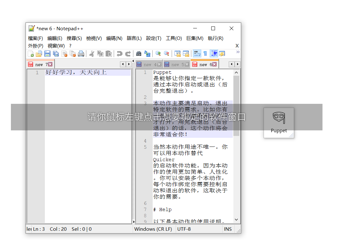The image size is (339, 246).
Task: Toggle Show All Characters pilcrow button
Action: pos(205,54)
